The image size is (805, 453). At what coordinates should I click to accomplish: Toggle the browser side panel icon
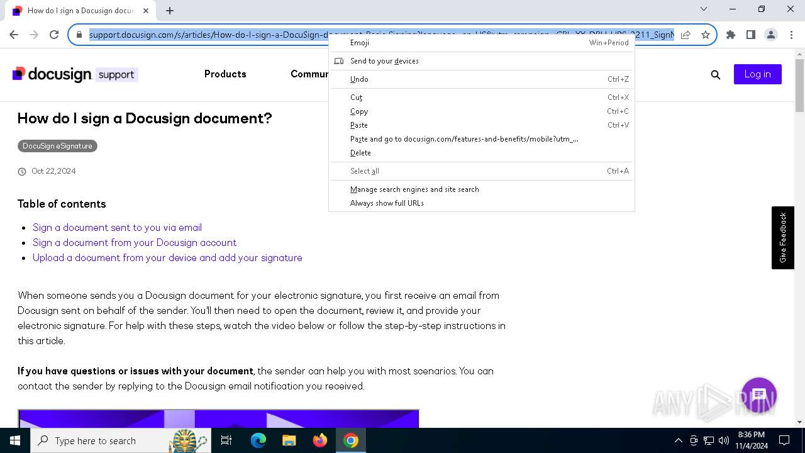pos(751,35)
